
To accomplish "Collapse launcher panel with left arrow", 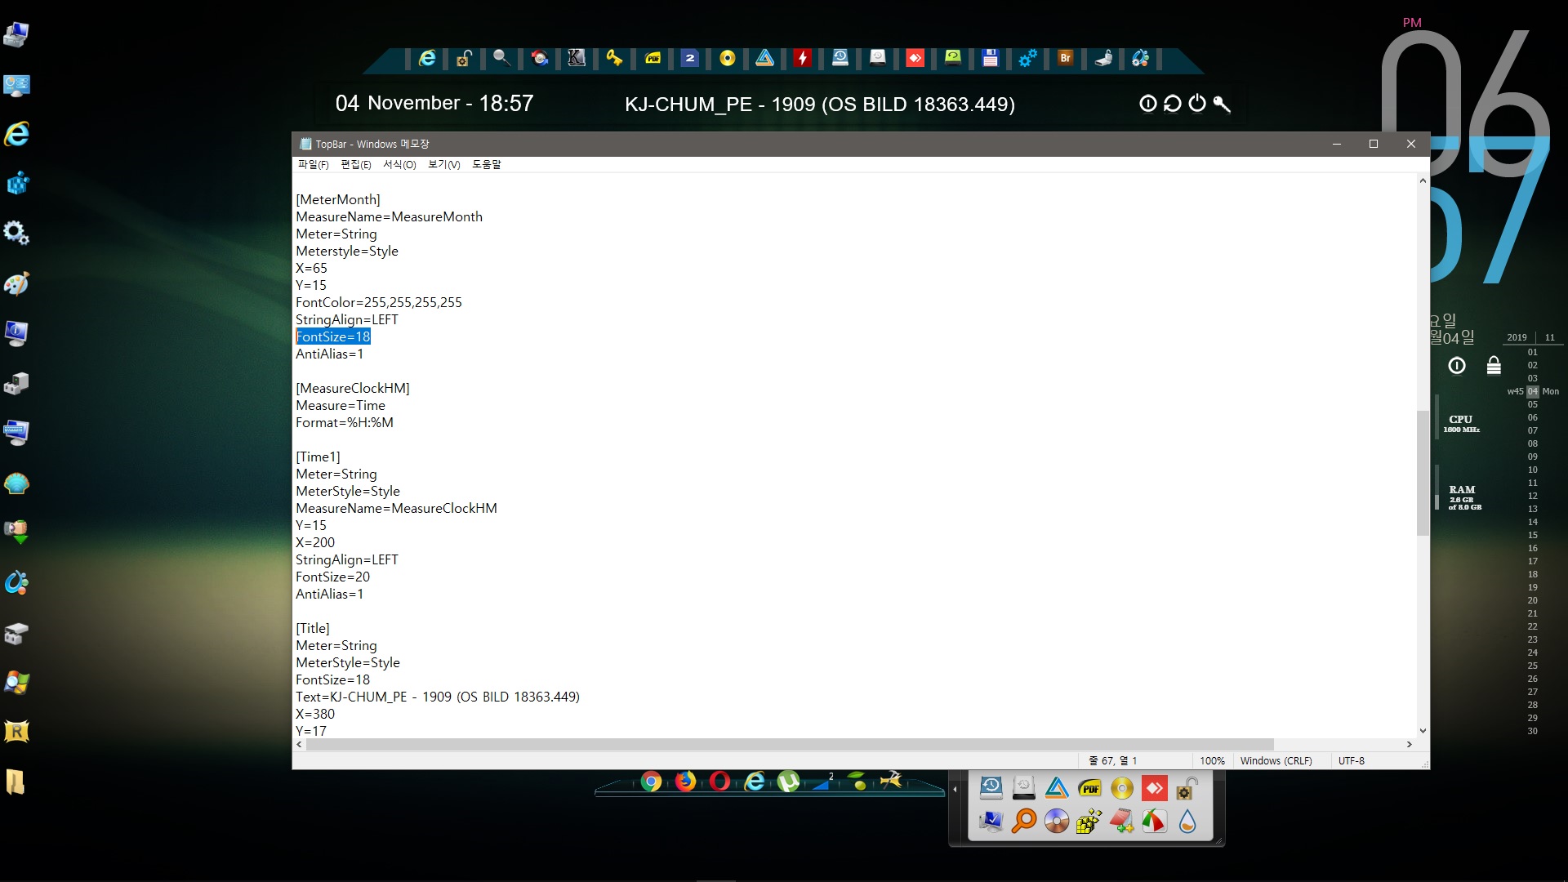I will point(955,790).
